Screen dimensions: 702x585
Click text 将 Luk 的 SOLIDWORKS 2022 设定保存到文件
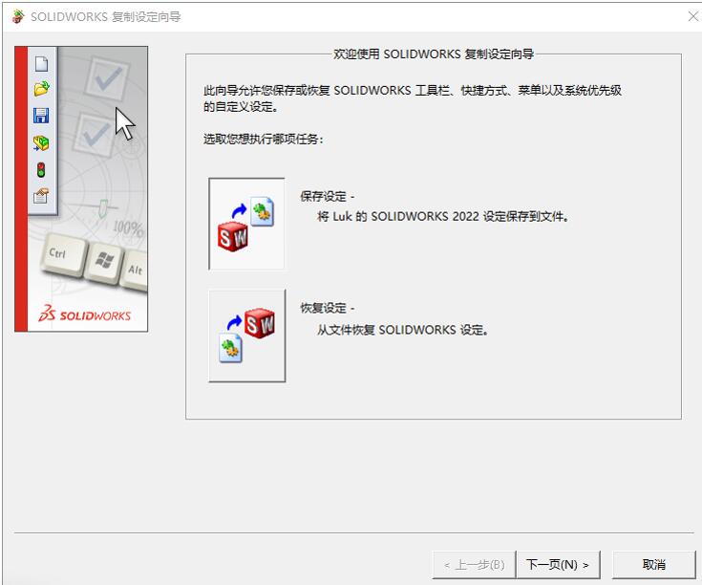443,216
